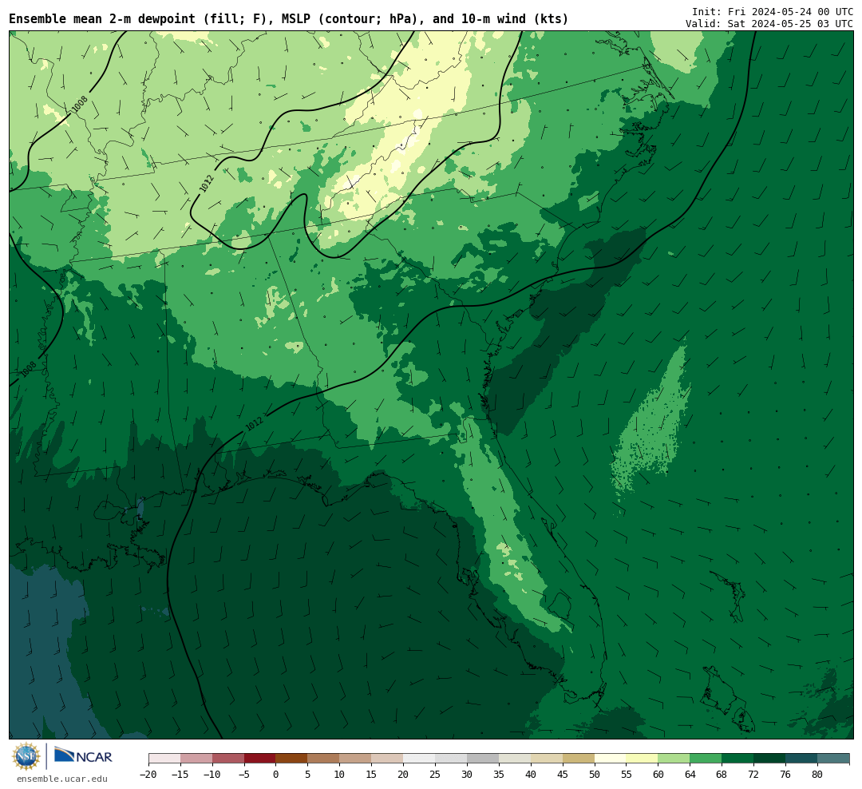Click the 60 to 64 light green swatch
The image size is (862, 789).
tap(674, 759)
